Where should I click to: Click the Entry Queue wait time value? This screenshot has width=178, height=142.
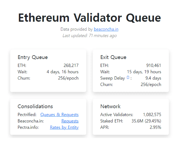pyautogui.click(x=63, y=72)
